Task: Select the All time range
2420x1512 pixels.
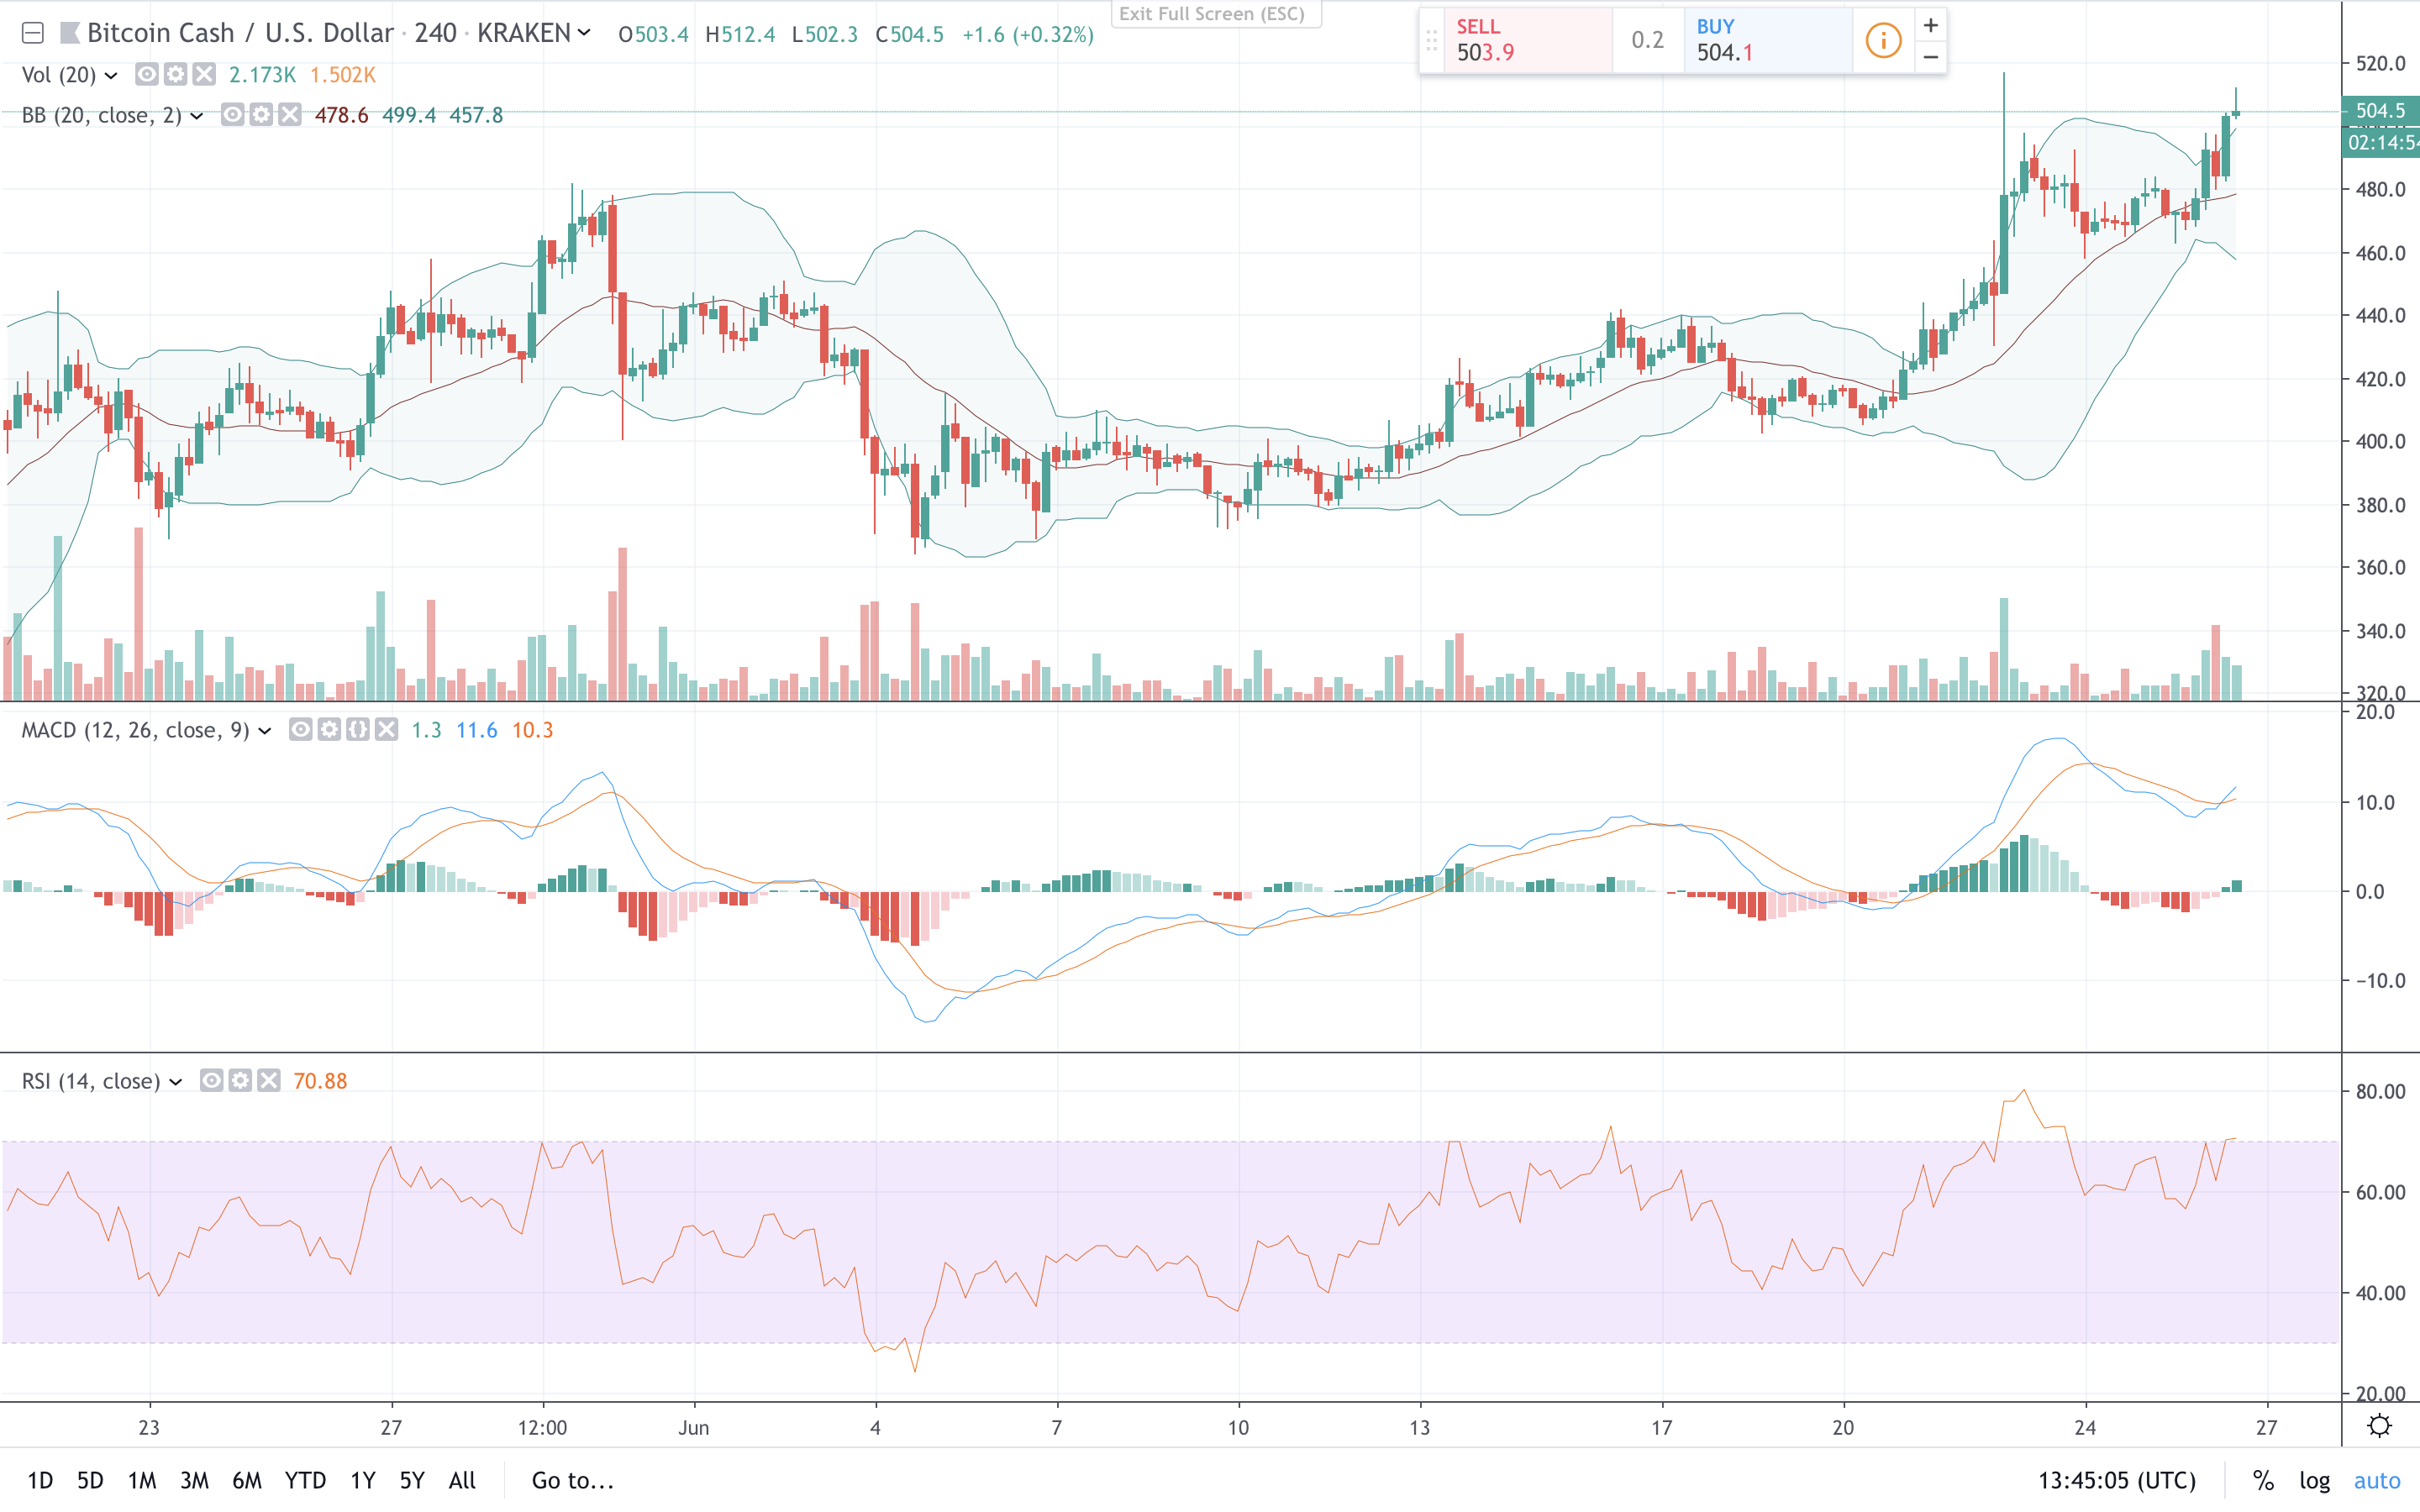Action: 462,1481
